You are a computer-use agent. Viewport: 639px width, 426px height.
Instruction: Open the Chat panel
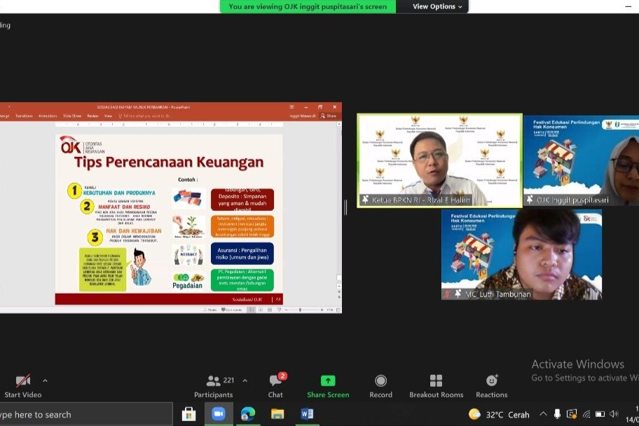click(x=275, y=385)
